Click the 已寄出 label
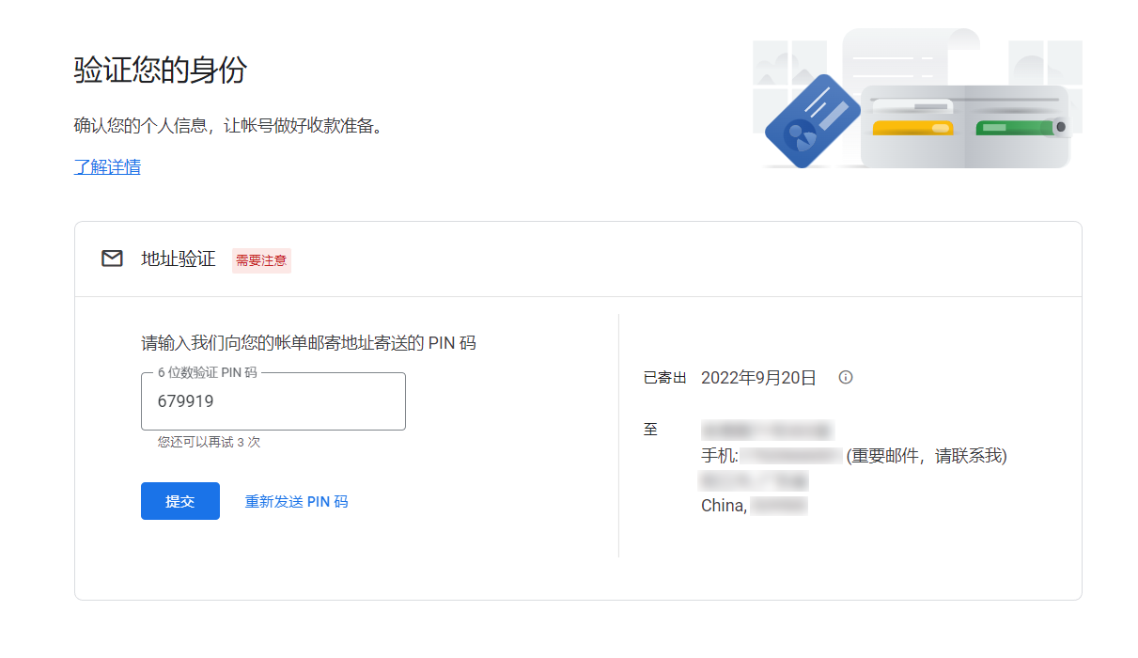The height and width of the screenshot is (658, 1138). tap(664, 378)
